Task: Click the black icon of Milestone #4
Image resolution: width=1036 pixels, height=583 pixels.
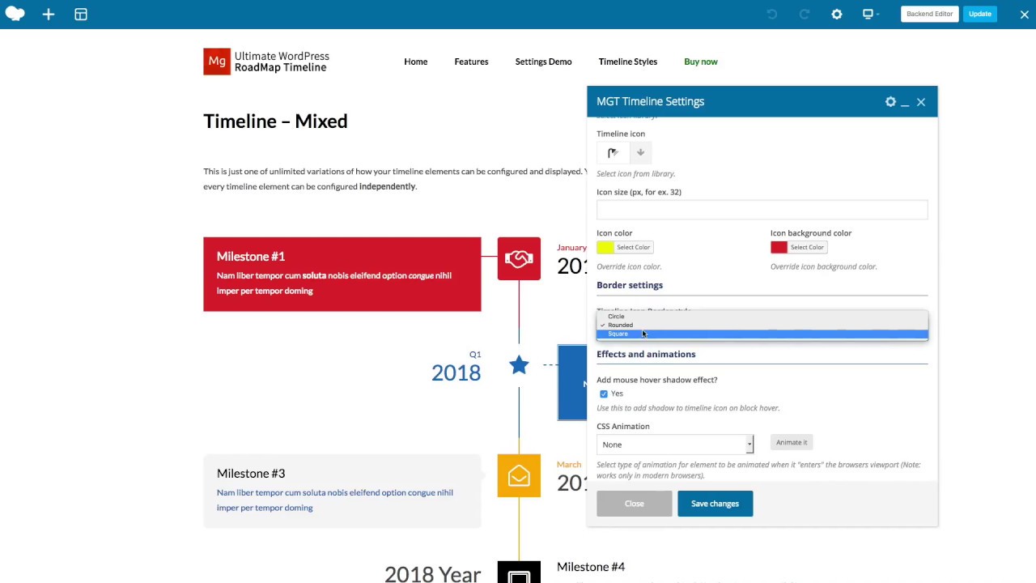Action: click(519, 572)
